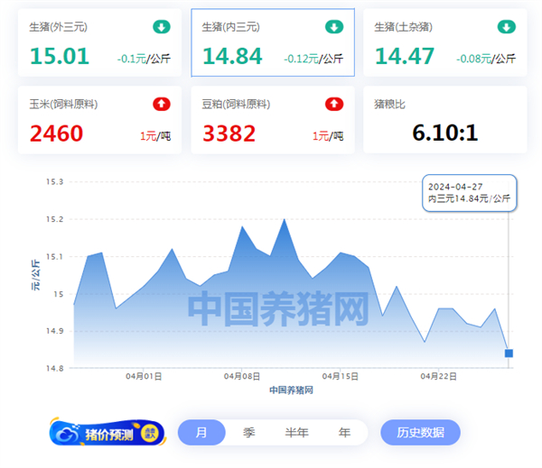This screenshot has height=468, width=542.
Task: Open the 生猪(土杂猪) card title
Action: pos(404,27)
